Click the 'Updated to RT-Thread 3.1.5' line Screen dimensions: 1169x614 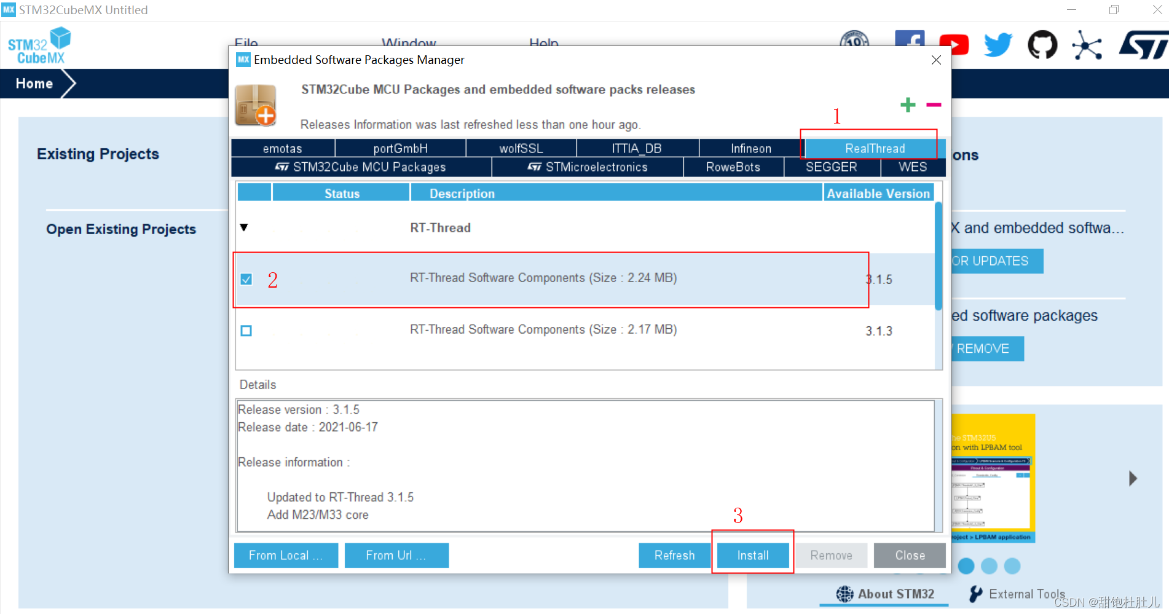[x=340, y=497]
